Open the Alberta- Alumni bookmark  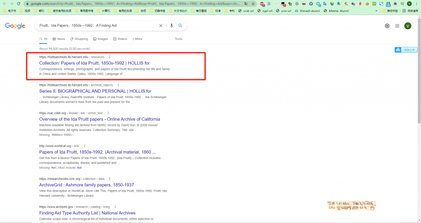point(336,11)
